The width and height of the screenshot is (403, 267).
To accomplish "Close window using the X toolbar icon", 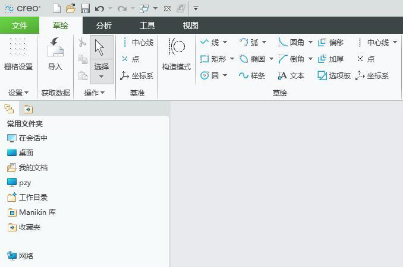I will pyautogui.click(x=167, y=9).
